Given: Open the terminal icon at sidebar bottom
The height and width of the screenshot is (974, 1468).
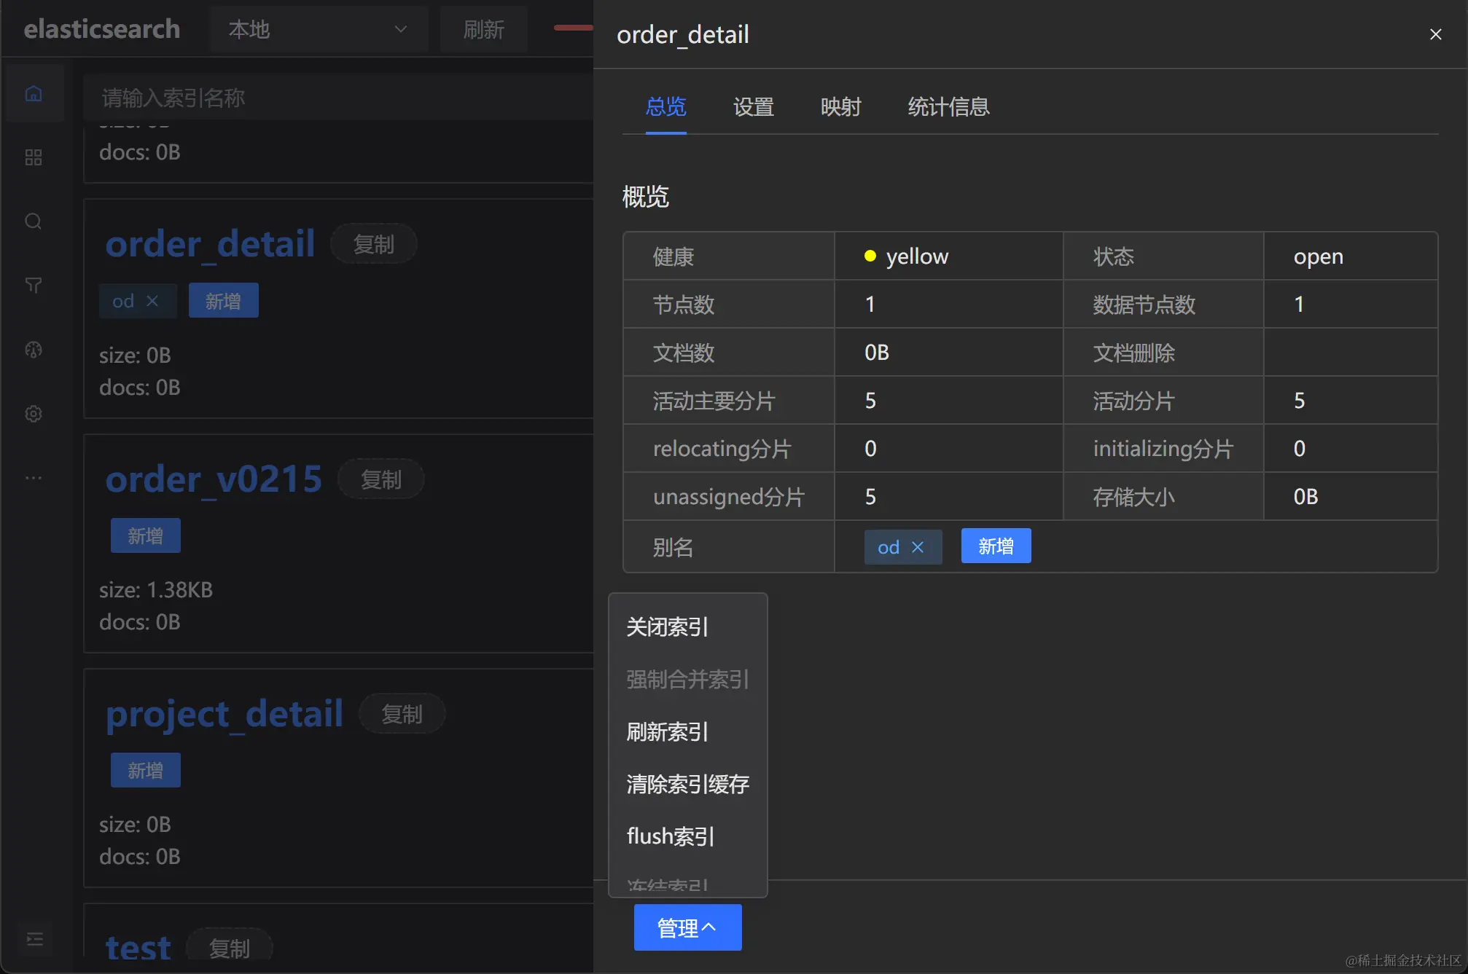Looking at the screenshot, I should 34,939.
